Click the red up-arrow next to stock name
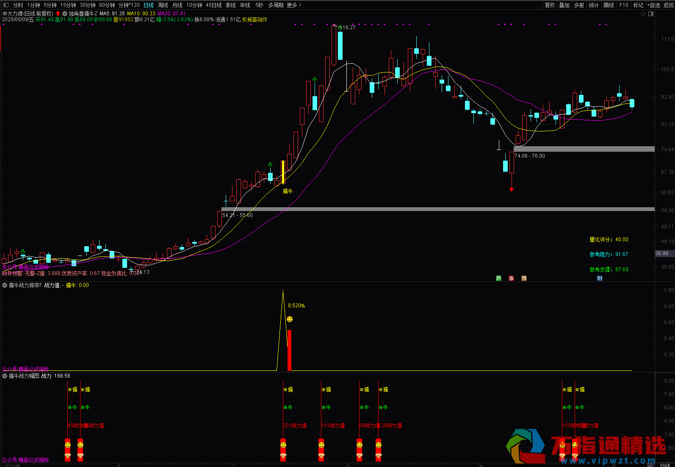 [58, 14]
